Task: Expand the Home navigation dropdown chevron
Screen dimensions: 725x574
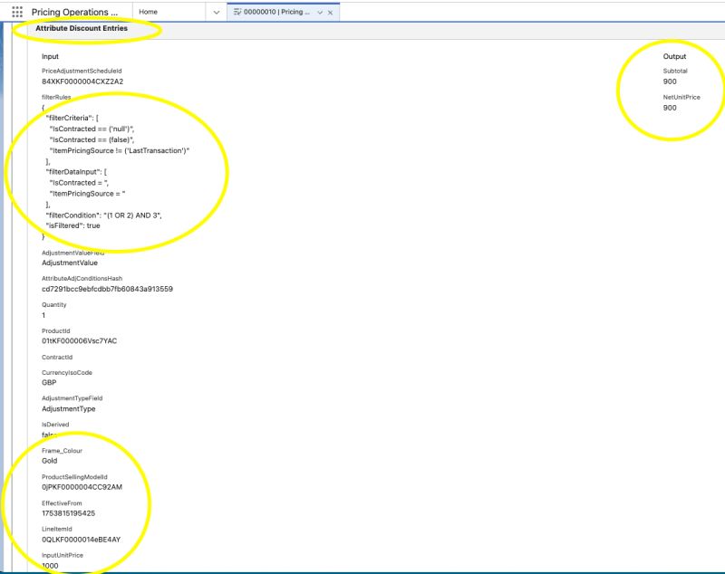Action: point(216,12)
